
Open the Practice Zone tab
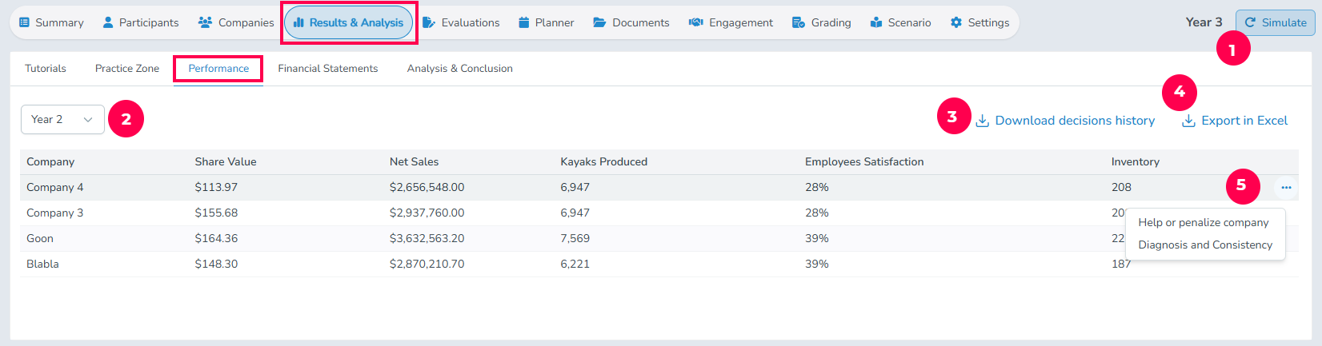[x=127, y=69]
